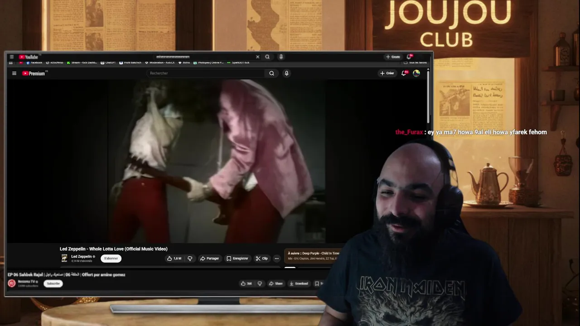Image resolution: width=580 pixels, height=326 pixels.
Task: Click the YouTube Premium logo
Action: 34,73
